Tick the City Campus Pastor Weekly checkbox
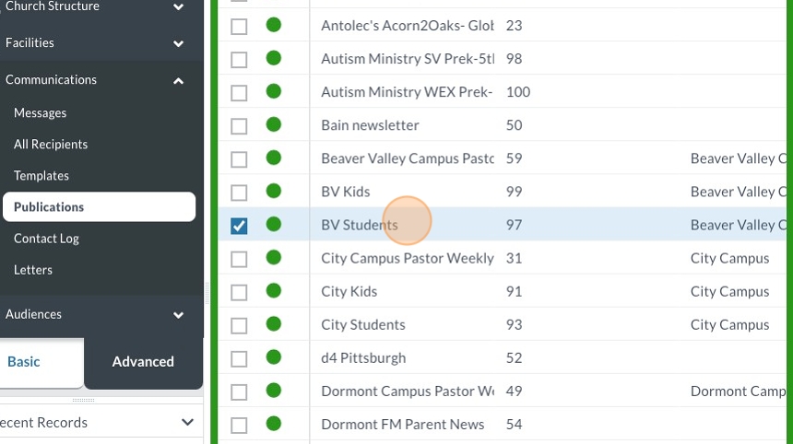This screenshot has width=793, height=444. tap(239, 259)
